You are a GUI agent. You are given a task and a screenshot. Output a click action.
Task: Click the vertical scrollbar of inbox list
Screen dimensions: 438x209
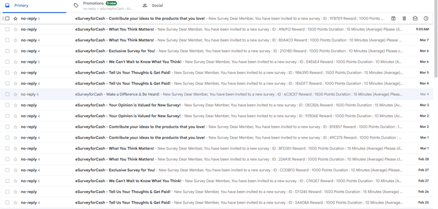click(x=436, y=39)
